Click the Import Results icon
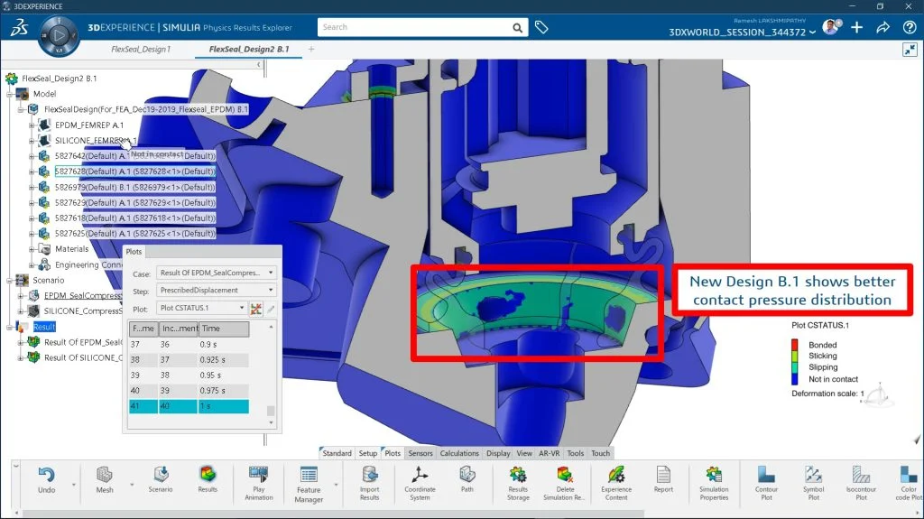This screenshot has height=519, width=924. click(x=369, y=475)
